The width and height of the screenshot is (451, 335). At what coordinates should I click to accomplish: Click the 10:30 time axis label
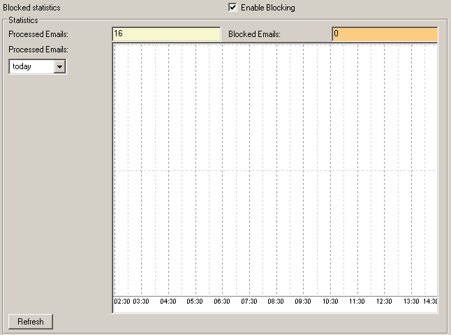pos(330,301)
